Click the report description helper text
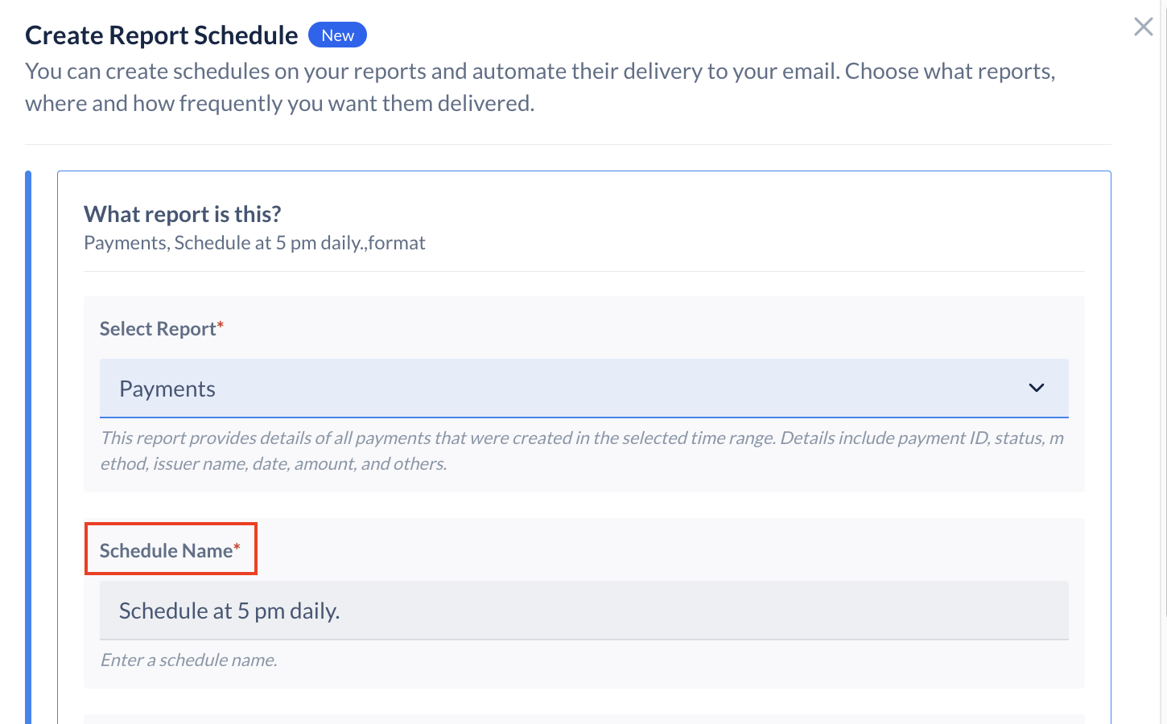This screenshot has width=1167, height=724. click(582, 450)
